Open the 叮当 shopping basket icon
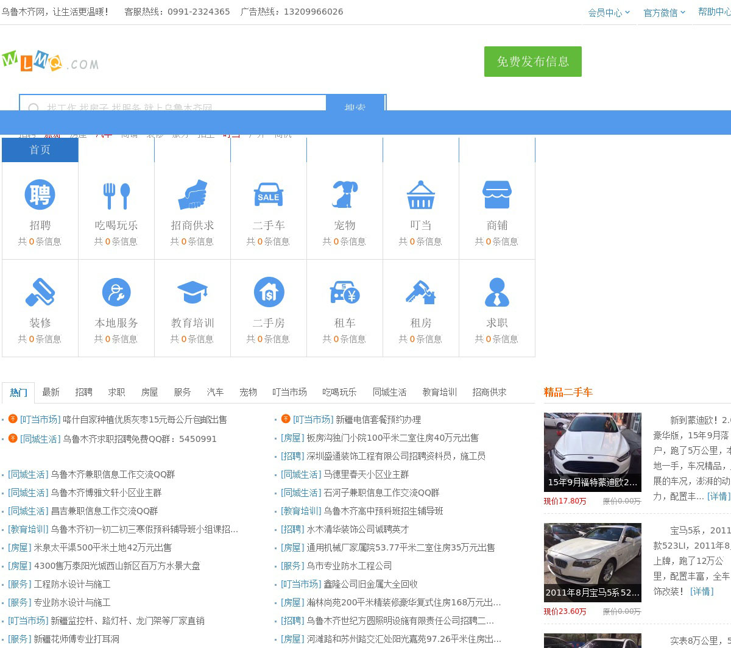 tap(421, 195)
